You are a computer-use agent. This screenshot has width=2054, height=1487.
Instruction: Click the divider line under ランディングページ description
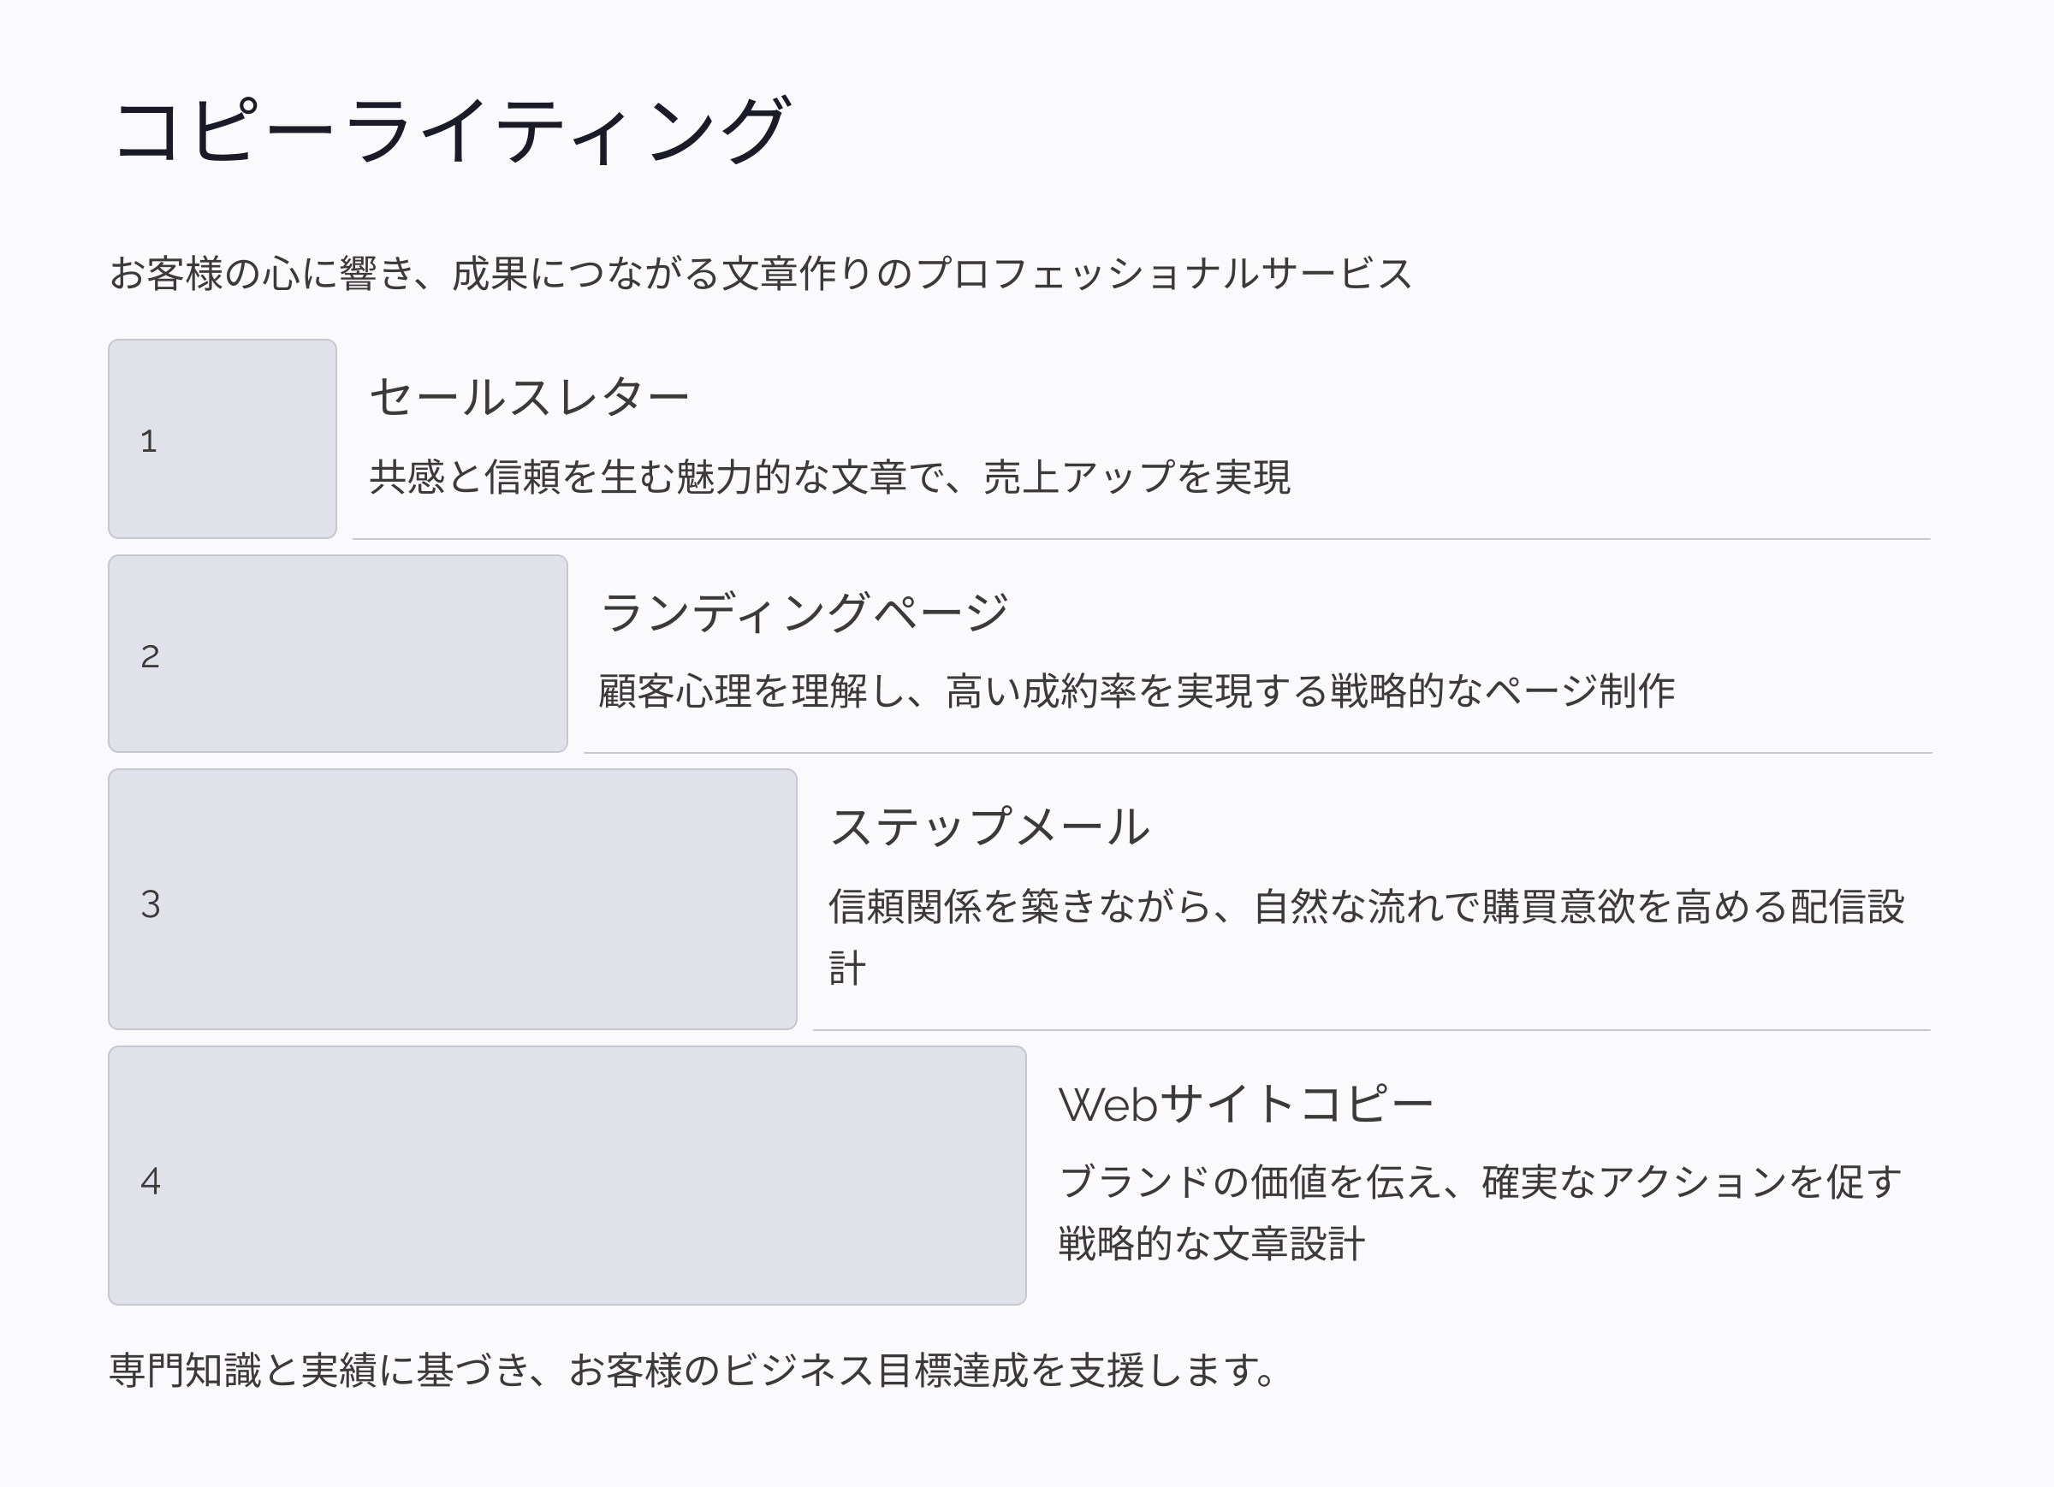tap(1257, 753)
